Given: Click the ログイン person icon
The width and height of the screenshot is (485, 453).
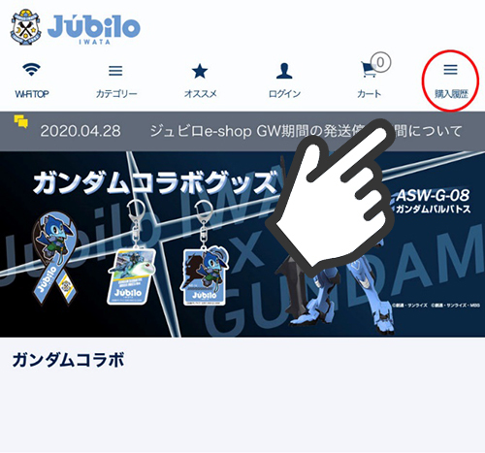Looking at the screenshot, I should pos(284,71).
